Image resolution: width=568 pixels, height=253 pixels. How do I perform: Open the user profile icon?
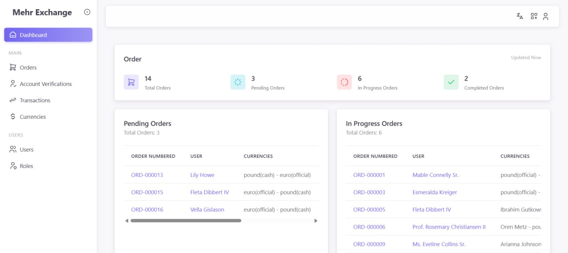pyautogui.click(x=546, y=16)
